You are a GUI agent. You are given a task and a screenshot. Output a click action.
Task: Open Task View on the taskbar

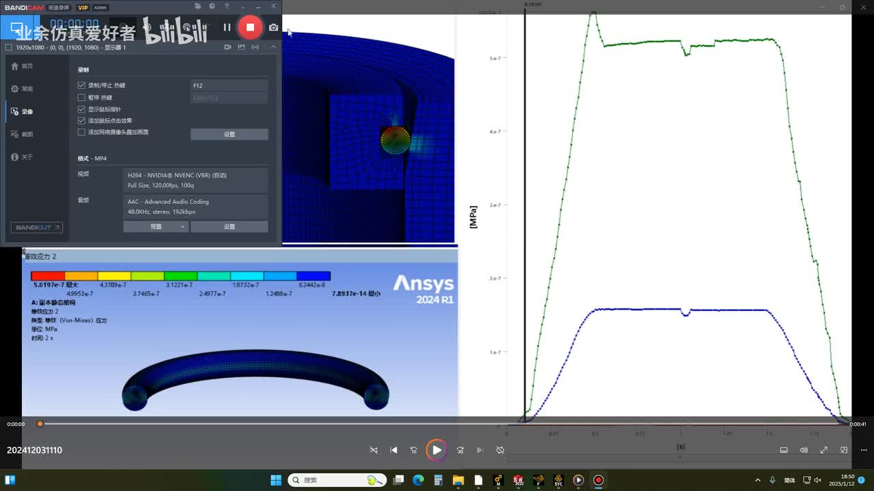pyautogui.click(x=399, y=480)
